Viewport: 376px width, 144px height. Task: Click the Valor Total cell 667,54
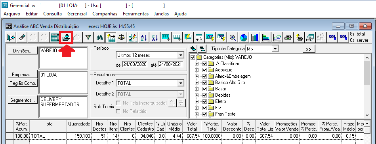(192, 136)
